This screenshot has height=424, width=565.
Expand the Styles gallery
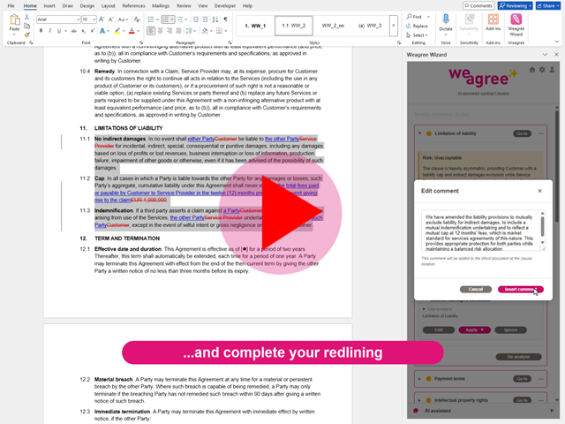tap(394, 26)
